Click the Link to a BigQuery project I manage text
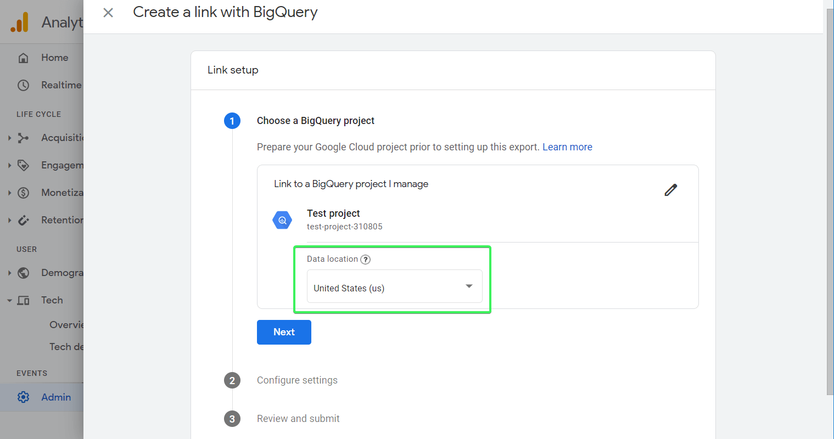The width and height of the screenshot is (834, 439). (351, 184)
